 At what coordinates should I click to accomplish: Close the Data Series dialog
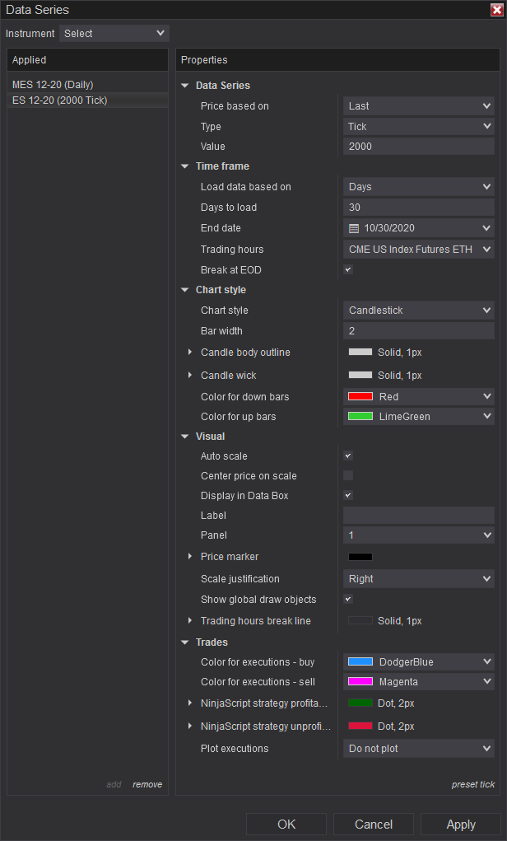coord(496,10)
